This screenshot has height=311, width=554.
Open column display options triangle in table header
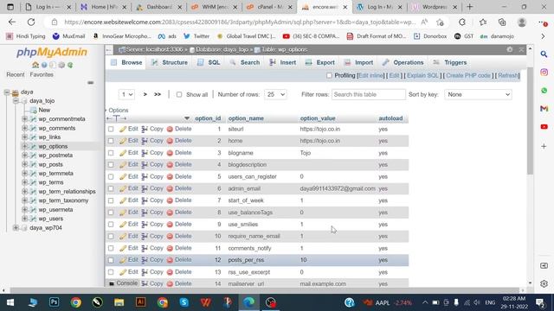(187, 118)
